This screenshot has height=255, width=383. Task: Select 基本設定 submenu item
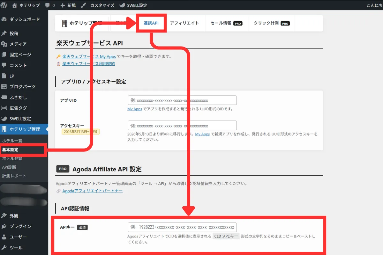coord(10,149)
